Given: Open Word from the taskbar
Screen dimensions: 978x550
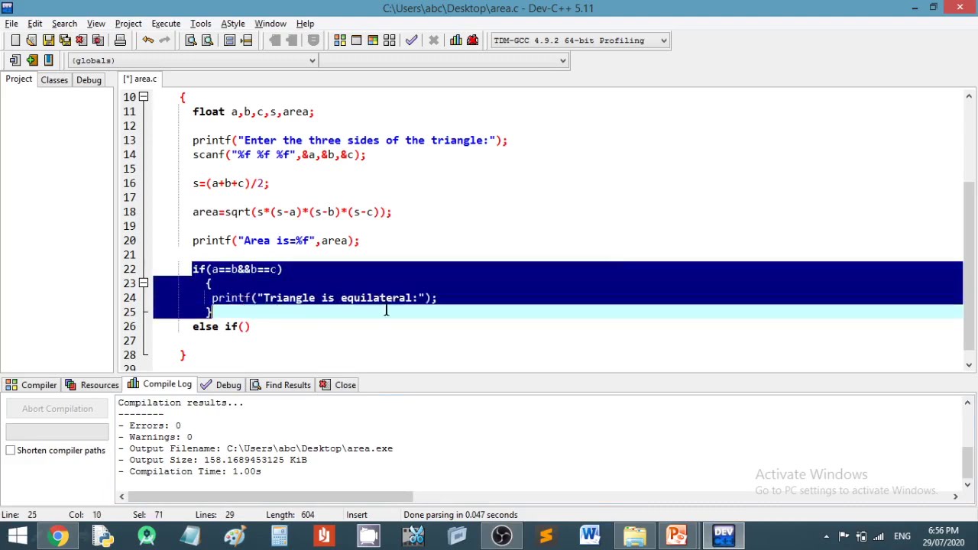Looking at the screenshot, I should coord(590,535).
